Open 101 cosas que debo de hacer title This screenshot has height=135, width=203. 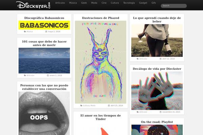[44, 43]
